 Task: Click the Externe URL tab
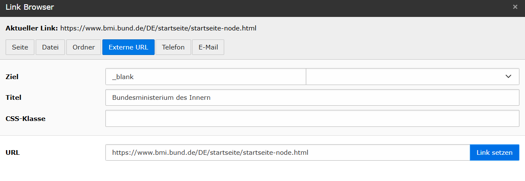coord(128,47)
